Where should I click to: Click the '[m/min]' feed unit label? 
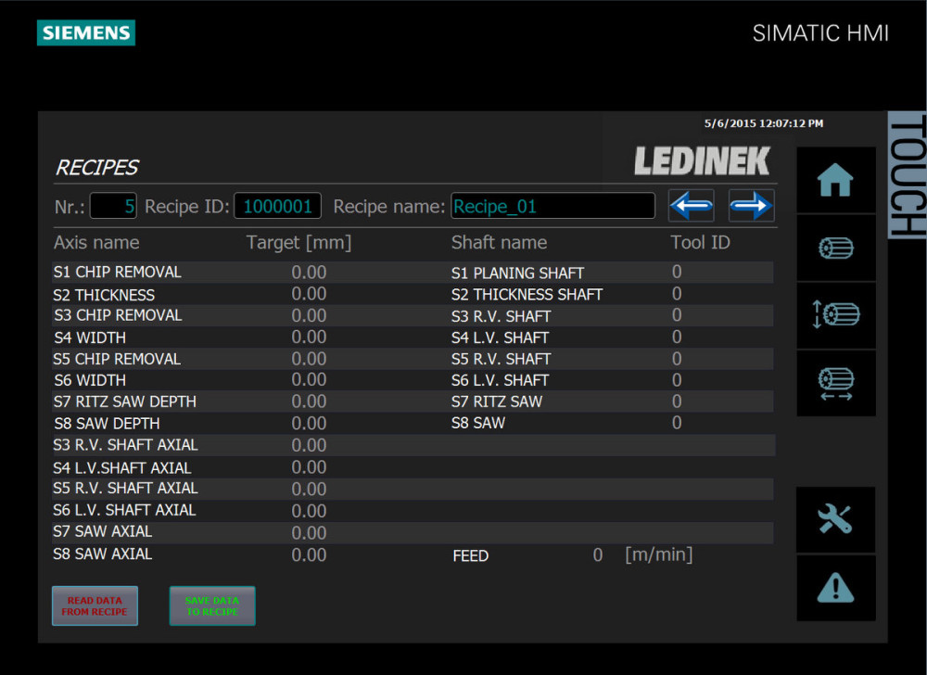(659, 555)
